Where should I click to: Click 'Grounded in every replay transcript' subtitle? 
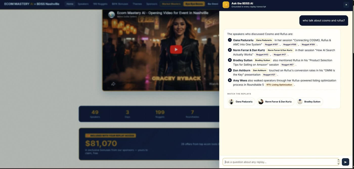249,7
